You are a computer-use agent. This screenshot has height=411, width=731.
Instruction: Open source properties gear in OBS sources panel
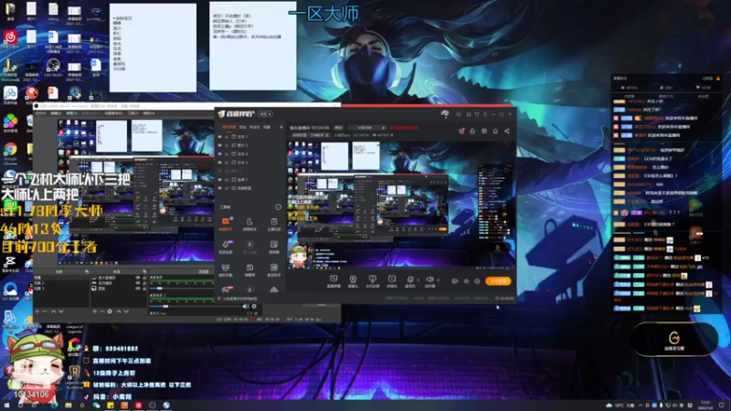click(110, 311)
